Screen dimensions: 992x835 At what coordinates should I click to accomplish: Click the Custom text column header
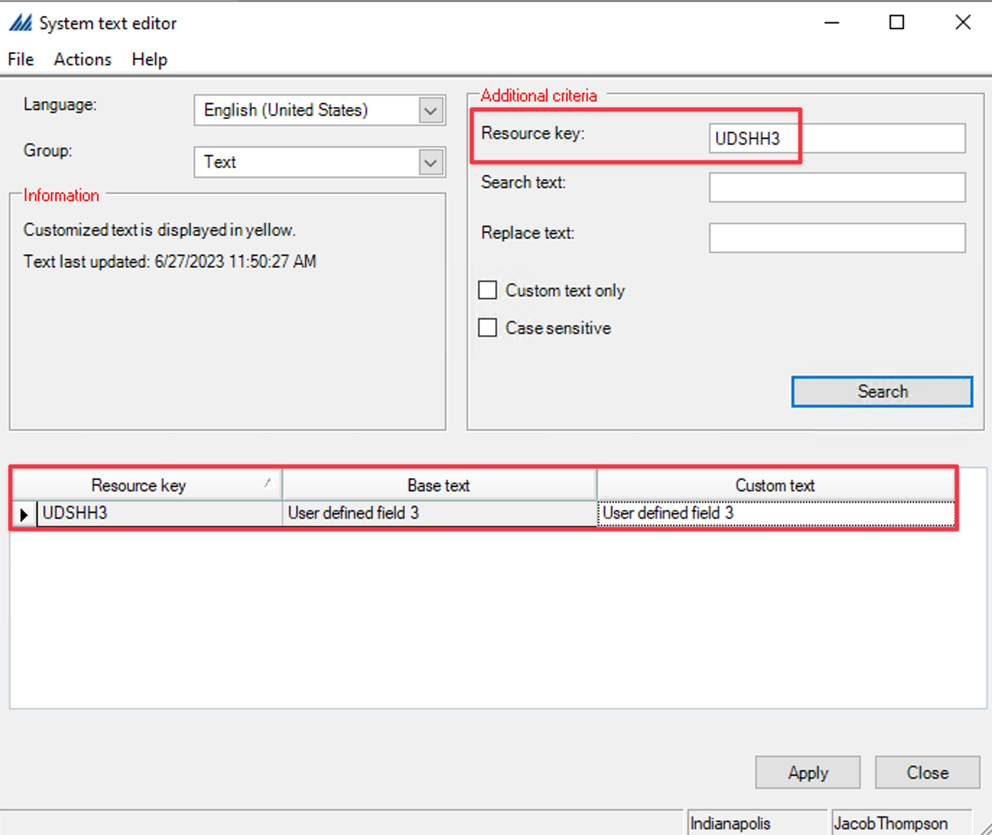click(775, 485)
